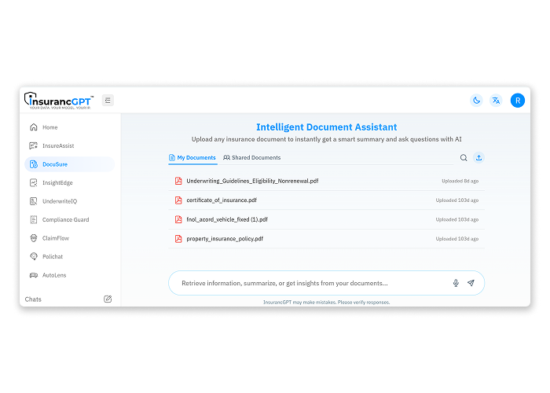Open the user profile avatar R

coord(517,101)
